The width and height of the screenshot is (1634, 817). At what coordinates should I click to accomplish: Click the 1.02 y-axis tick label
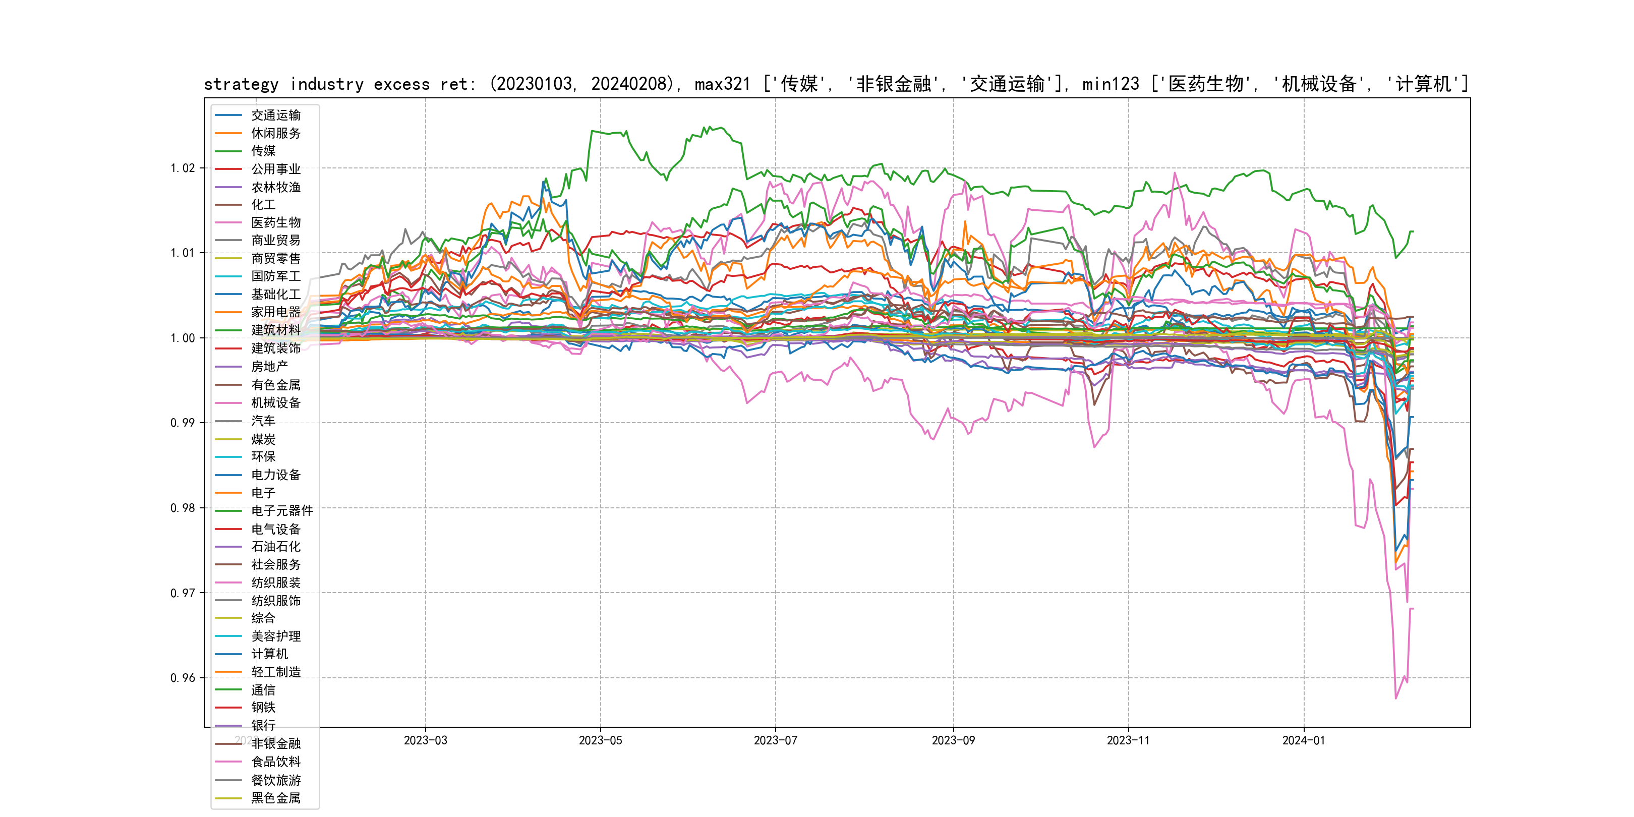(183, 168)
